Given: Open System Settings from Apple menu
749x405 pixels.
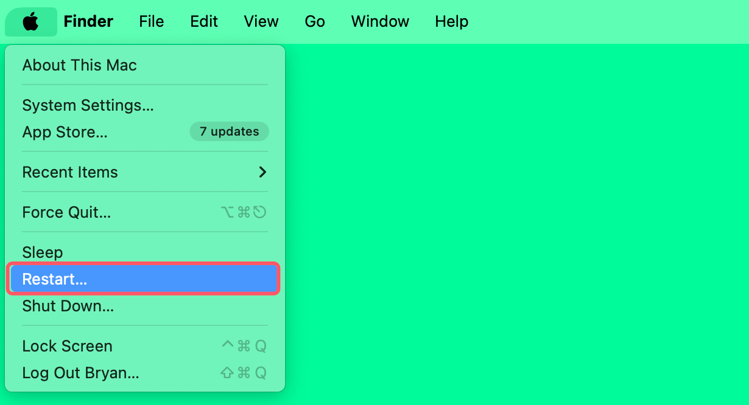Looking at the screenshot, I should coord(88,105).
